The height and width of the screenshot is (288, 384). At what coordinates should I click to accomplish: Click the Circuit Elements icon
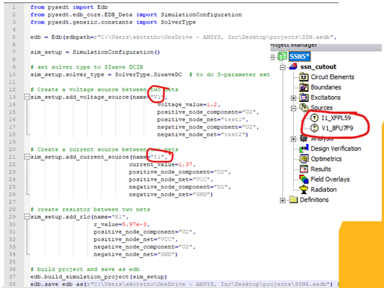pos(305,77)
